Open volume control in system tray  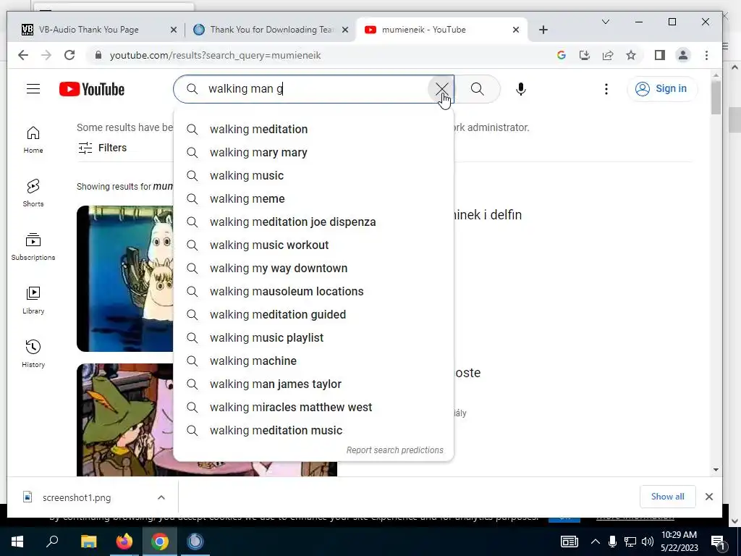[x=648, y=542]
